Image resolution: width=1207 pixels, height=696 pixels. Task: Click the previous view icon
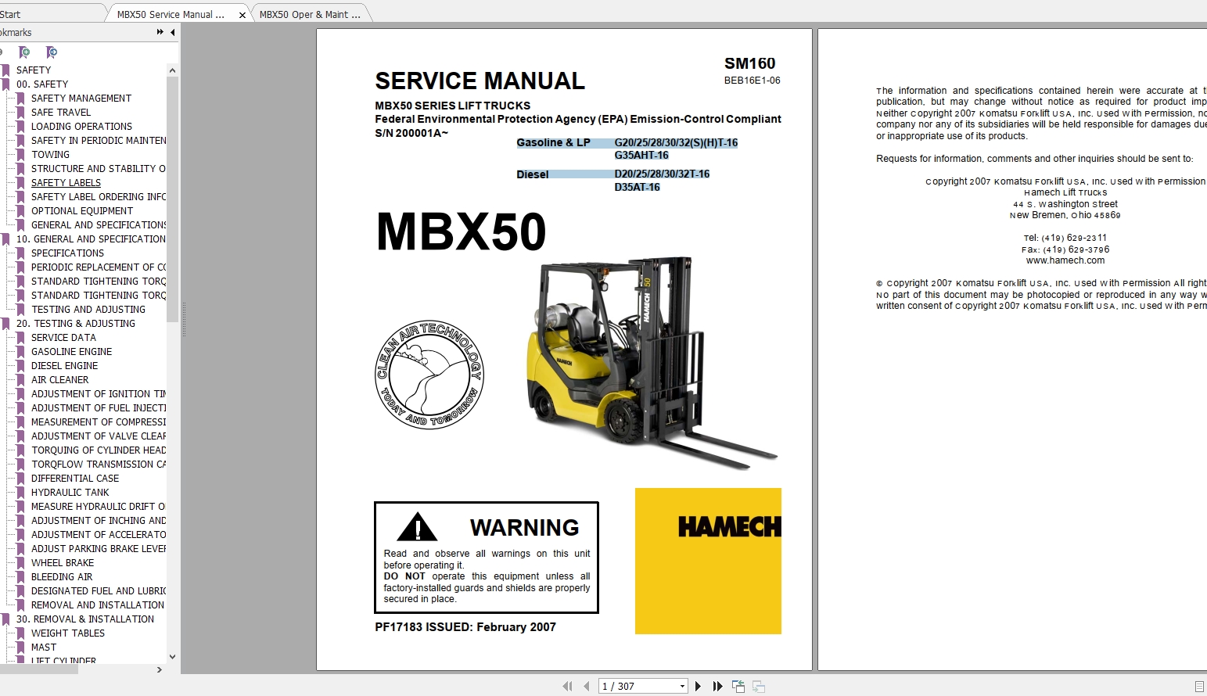[x=738, y=686]
